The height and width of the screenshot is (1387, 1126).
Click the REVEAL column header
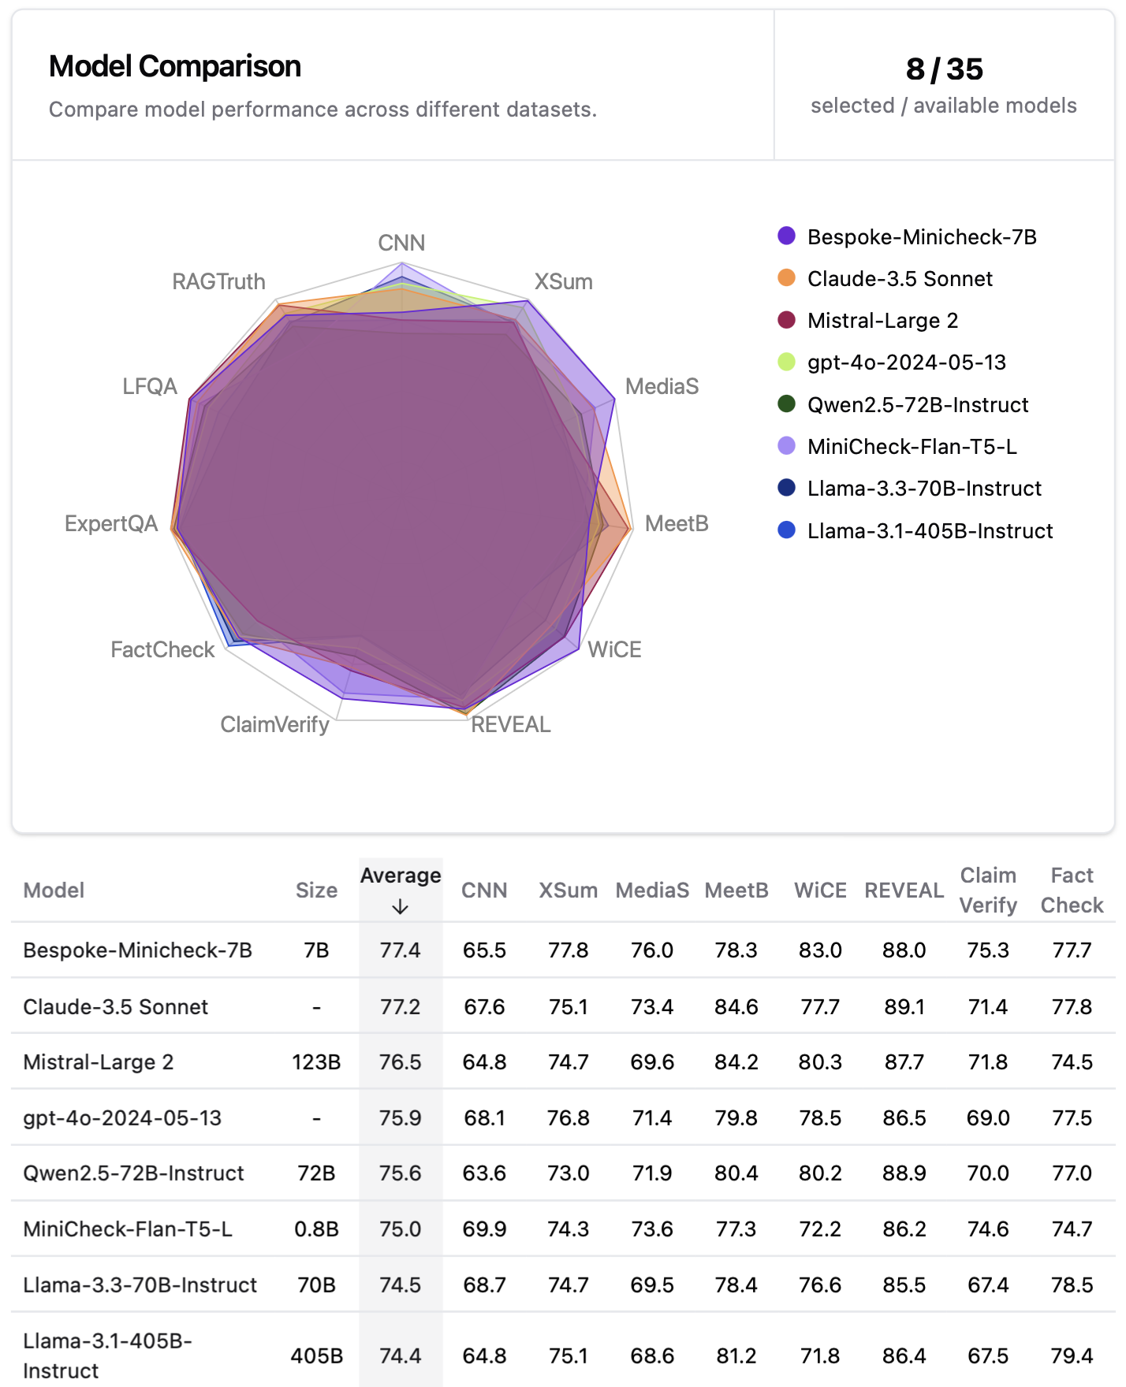tap(904, 891)
